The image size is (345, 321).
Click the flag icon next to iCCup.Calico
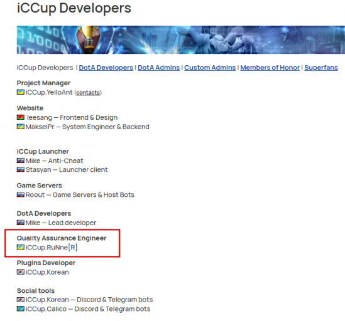[21, 308]
